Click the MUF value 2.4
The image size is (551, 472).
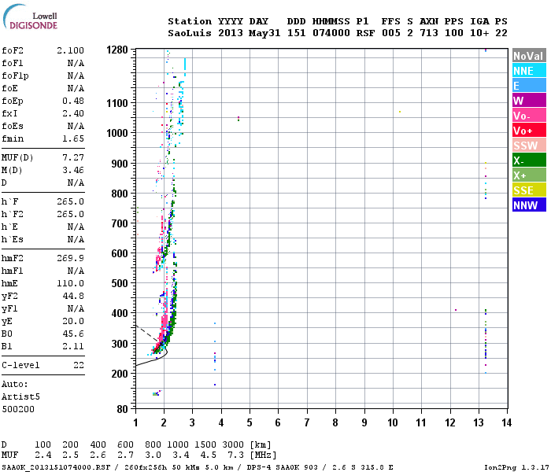coord(43,455)
